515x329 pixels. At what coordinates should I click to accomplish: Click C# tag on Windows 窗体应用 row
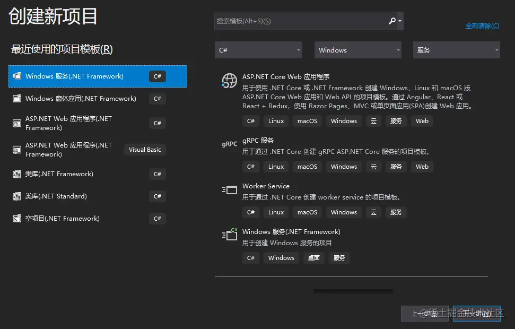coord(158,99)
